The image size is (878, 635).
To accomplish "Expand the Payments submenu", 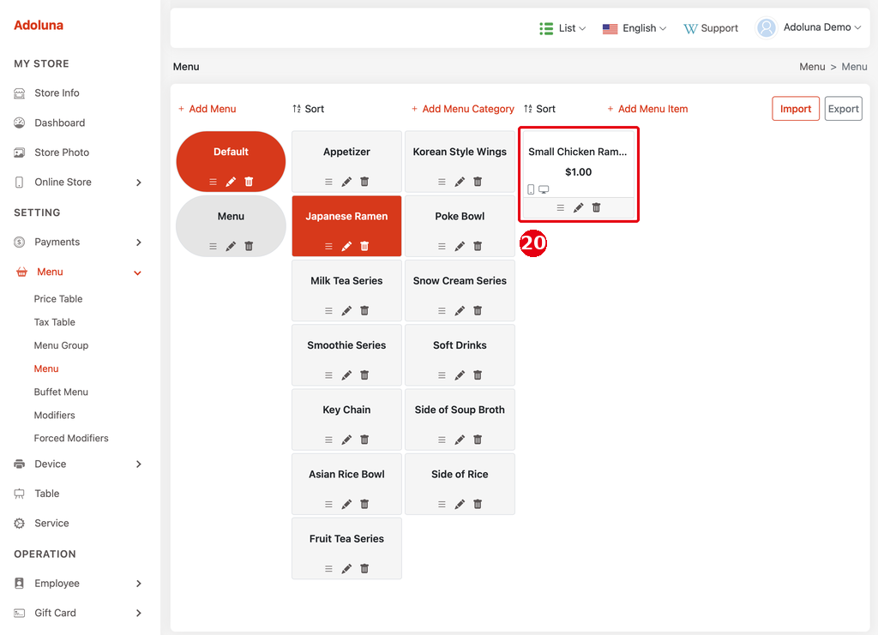I will 138,243.
